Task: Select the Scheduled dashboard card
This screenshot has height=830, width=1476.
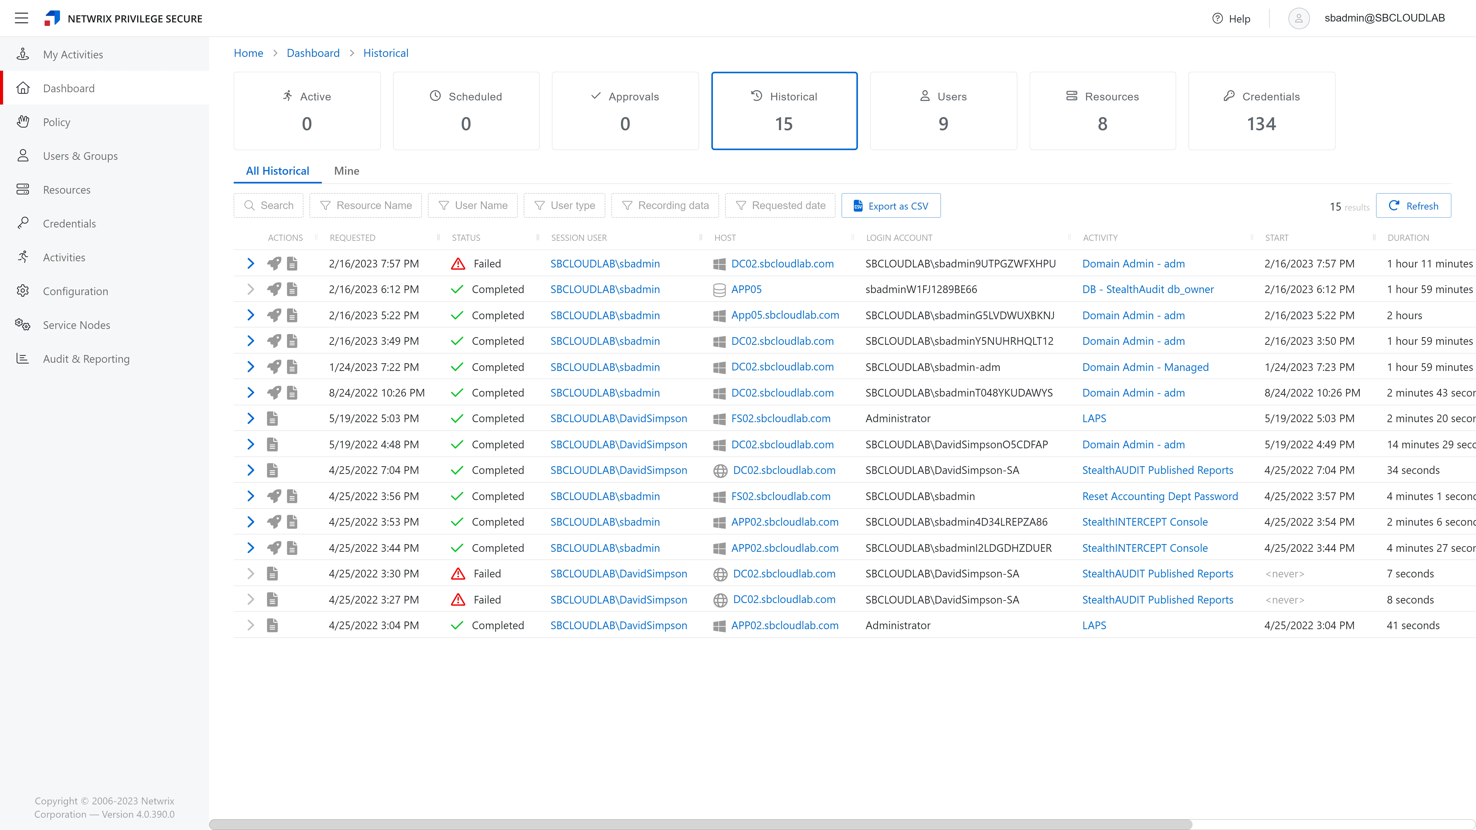Action: tap(466, 111)
